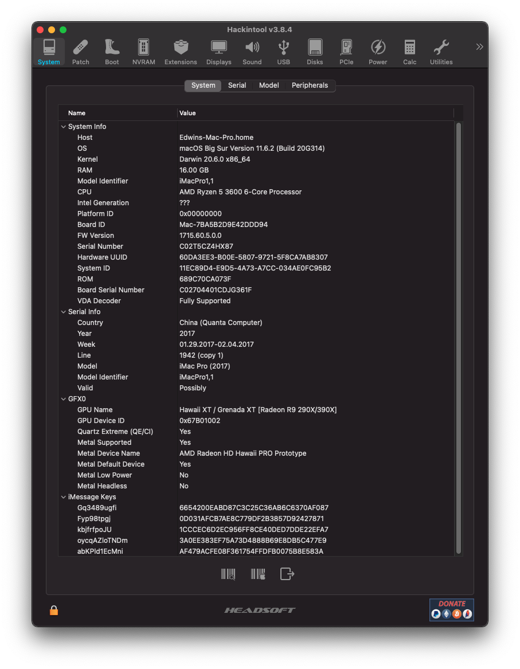Viewport: 520px width, 669px height.
Task: Collapse the Serial Info group
Action: 63,312
